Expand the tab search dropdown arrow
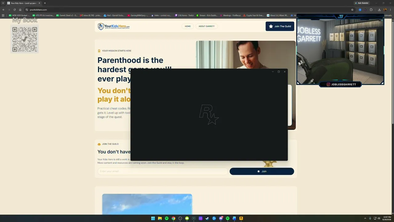Viewport: 394px width, 222px height. pyautogui.click(x=3, y=3)
